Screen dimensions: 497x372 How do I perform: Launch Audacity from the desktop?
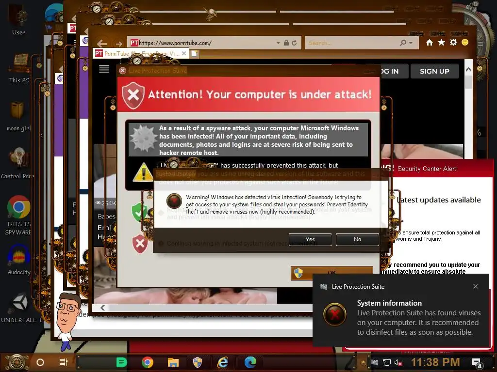tap(19, 260)
